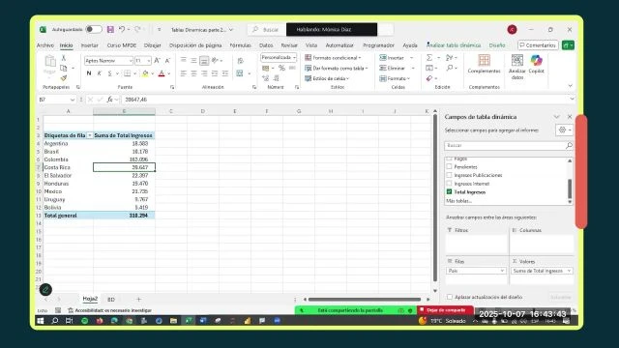Click Más tablas link
This screenshot has width=619, height=348.
[x=458, y=201]
